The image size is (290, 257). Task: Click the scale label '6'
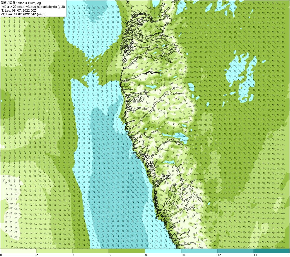110,255
